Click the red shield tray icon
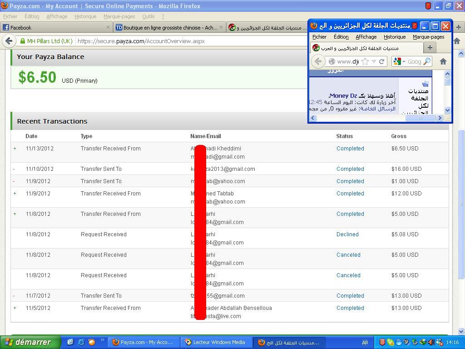This screenshot has height=349, width=465. click(x=382, y=343)
